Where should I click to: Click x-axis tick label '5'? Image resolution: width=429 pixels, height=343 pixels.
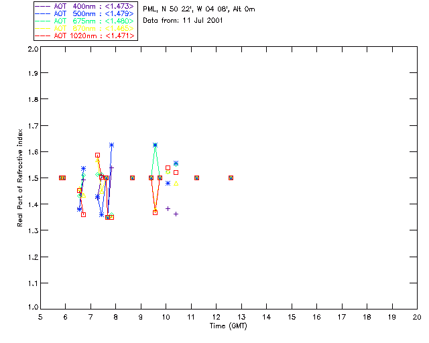(x=40, y=317)
